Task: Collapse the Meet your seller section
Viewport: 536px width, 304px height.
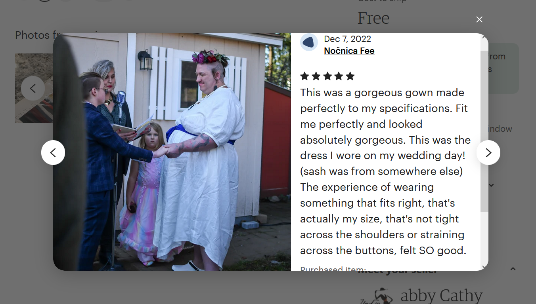Action: (513, 269)
